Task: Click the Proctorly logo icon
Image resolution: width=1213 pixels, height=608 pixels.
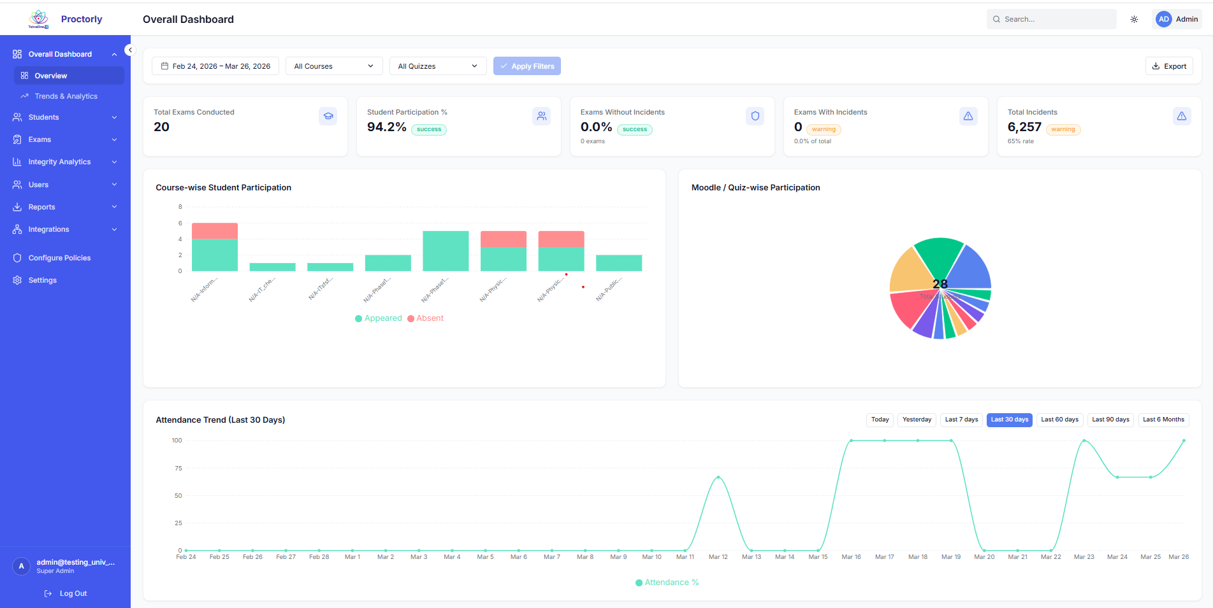Action: (39, 19)
